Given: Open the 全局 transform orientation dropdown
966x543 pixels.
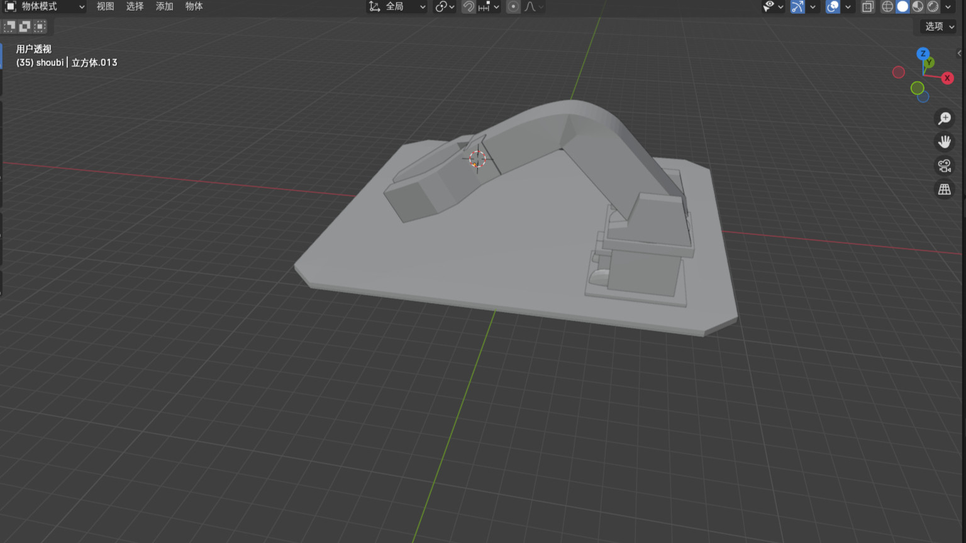Looking at the screenshot, I should pyautogui.click(x=397, y=6).
